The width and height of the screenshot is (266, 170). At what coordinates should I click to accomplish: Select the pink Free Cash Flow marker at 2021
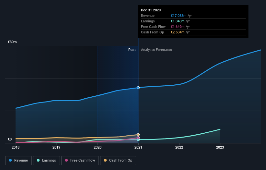138,138
